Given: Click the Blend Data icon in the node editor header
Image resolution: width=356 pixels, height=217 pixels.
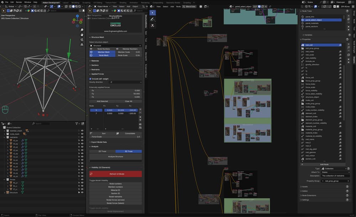Looking at the screenshot, I should pos(184,6).
